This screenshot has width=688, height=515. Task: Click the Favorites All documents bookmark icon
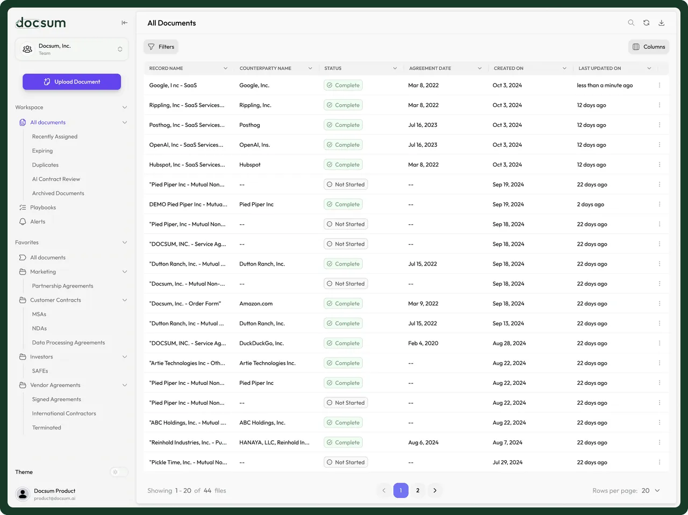coord(23,257)
